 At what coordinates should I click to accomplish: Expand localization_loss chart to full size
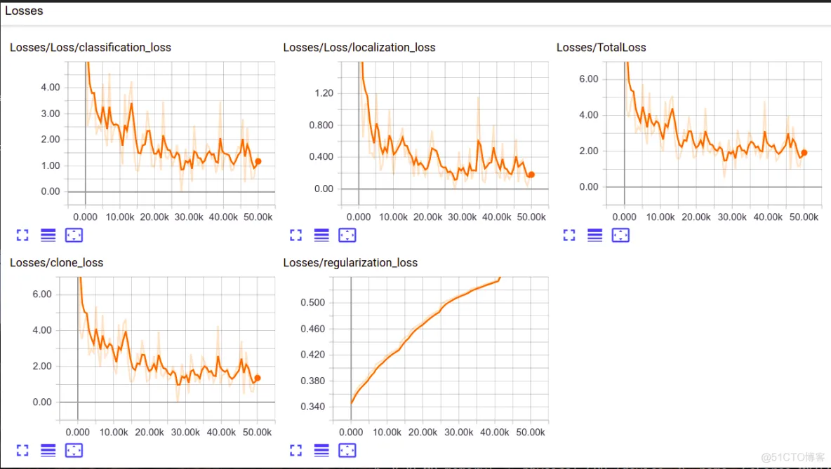coord(295,235)
